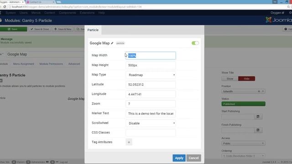Click Save & New in the toolbar
292x164 pixels.
click(x=63, y=29)
